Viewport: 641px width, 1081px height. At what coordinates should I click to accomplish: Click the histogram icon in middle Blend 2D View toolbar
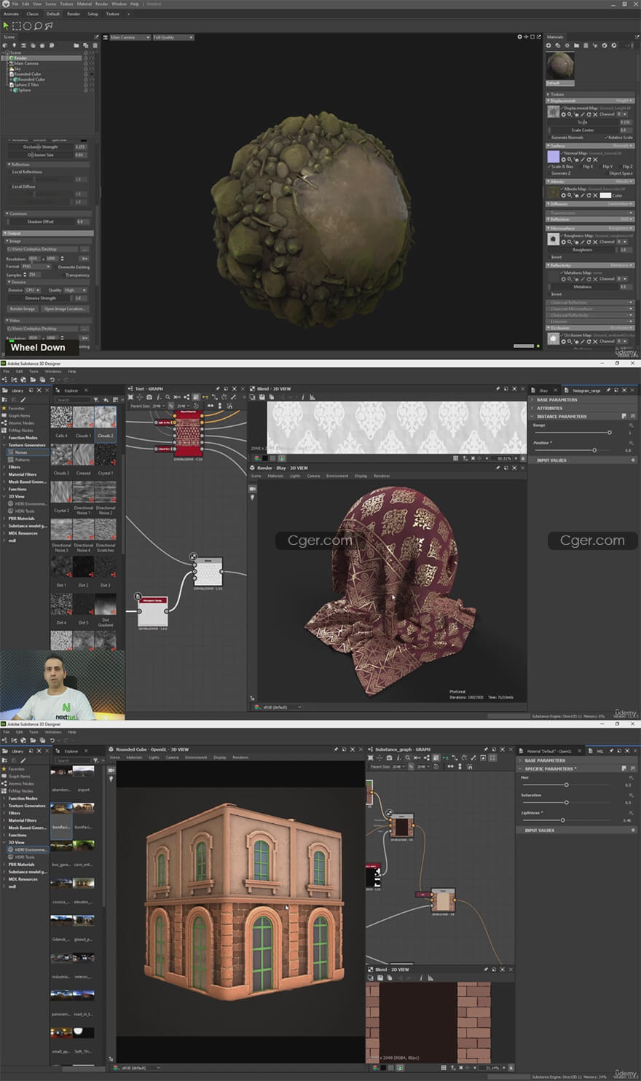point(312,397)
